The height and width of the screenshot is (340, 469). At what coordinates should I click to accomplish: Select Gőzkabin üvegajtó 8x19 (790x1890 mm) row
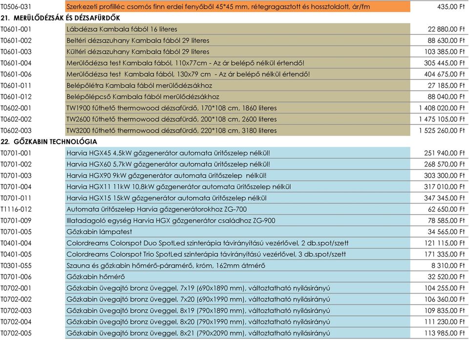point(238,310)
